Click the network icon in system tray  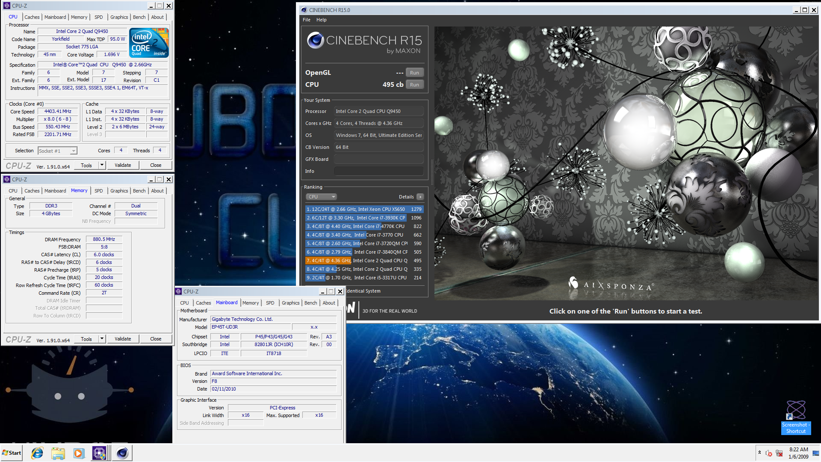[x=779, y=453]
